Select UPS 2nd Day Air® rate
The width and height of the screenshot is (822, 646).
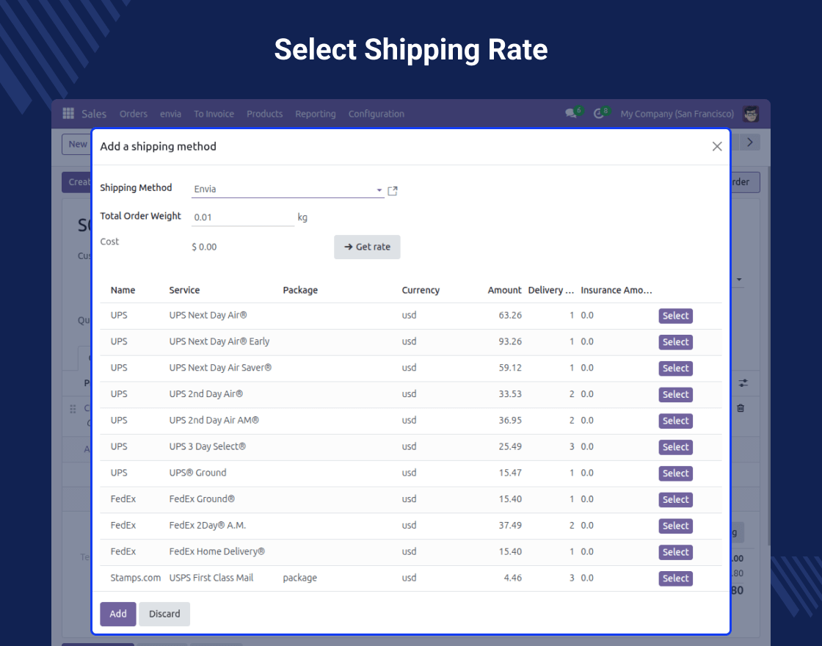pos(675,394)
